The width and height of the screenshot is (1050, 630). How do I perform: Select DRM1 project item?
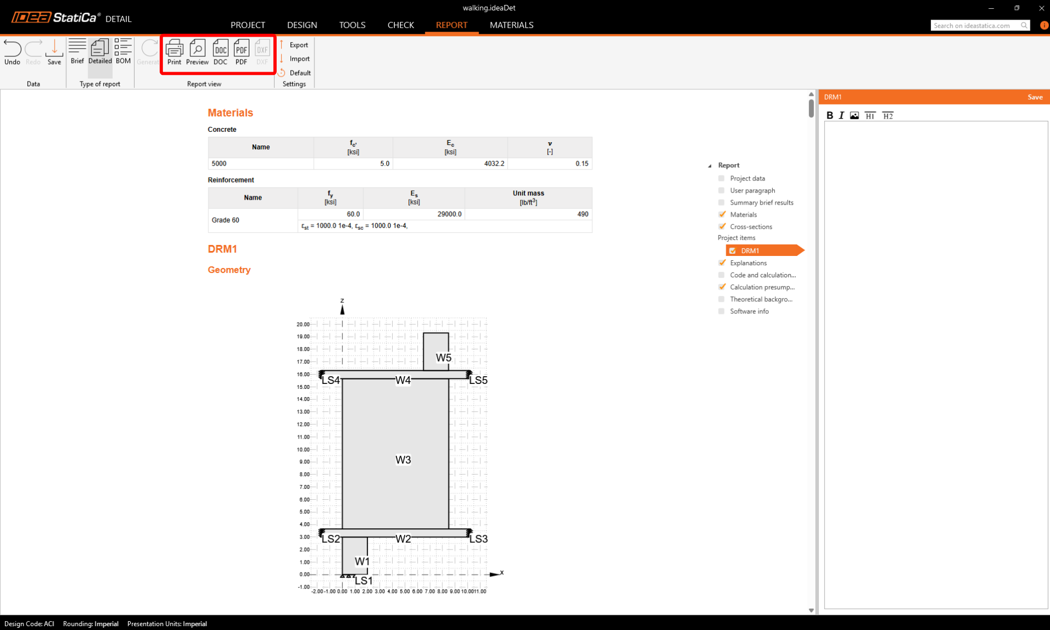click(750, 250)
